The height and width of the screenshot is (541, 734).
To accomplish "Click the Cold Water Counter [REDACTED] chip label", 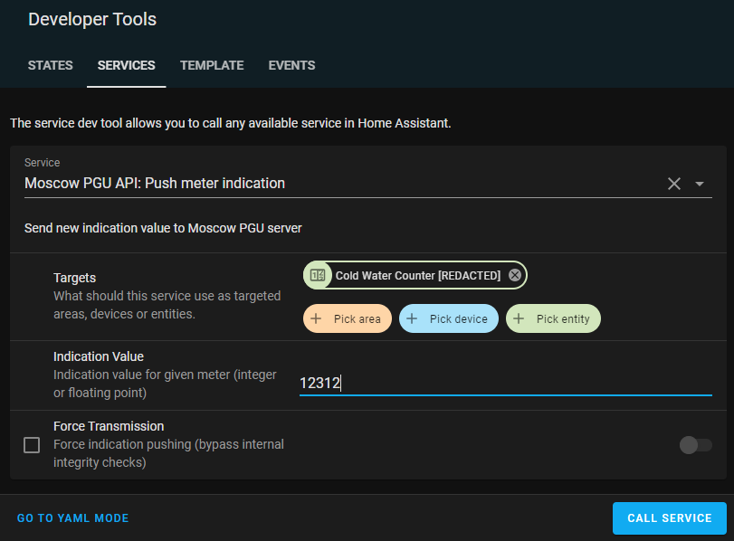I will [x=418, y=276].
